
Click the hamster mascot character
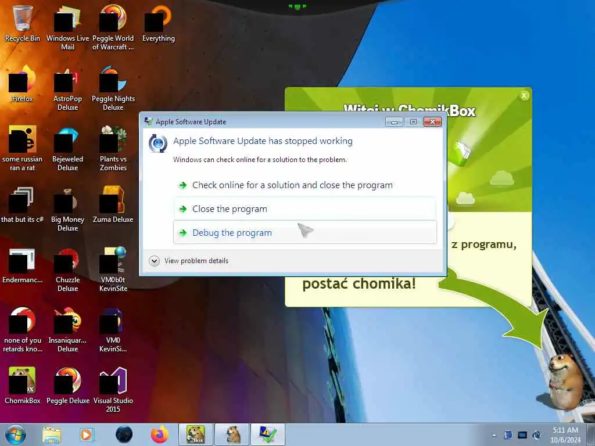pos(565,382)
